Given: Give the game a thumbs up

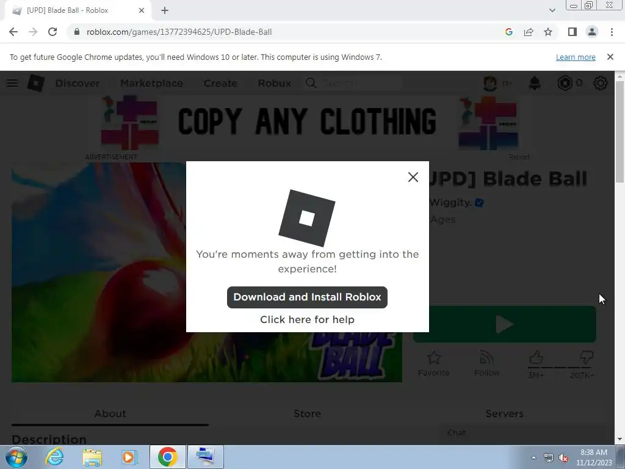Looking at the screenshot, I should tap(536, 357).
